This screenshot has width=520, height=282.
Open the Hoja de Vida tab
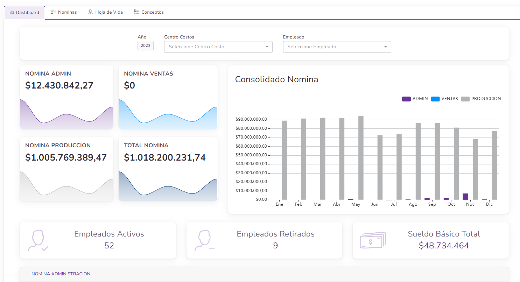tap(105, 12)
